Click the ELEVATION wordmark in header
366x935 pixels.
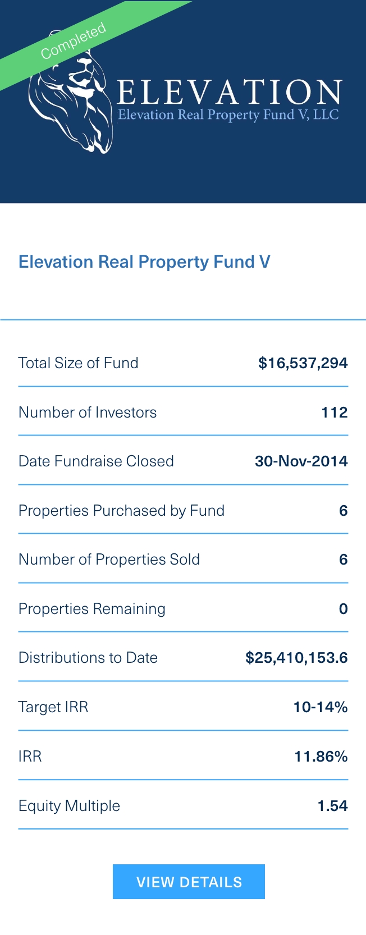[x=229, y=93]
